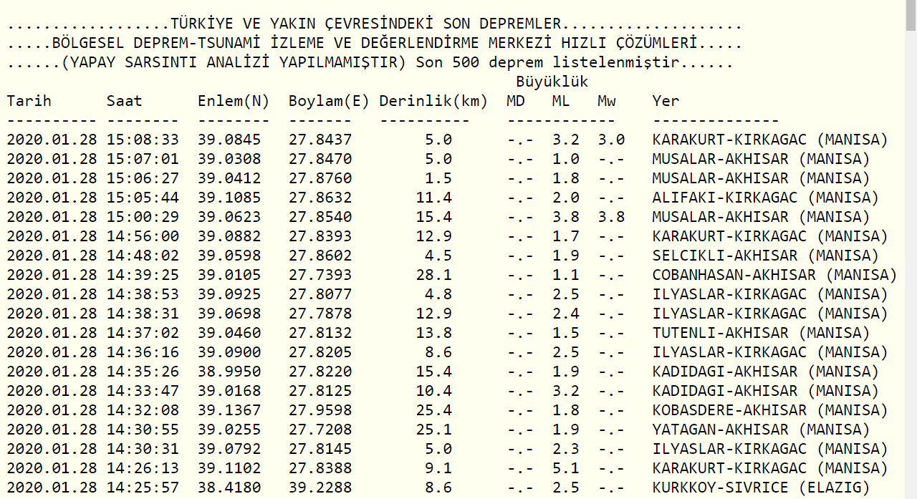Screen dimensions: 917x499
Task: Click KOBASDERE-AKHISAR (MANISA) location
Action: click(x=770, y=410)
